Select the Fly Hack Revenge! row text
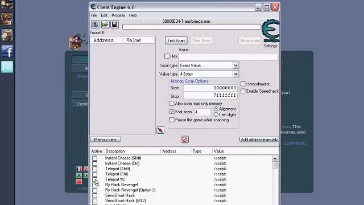Screen dimensions: 364x205 [x=121, y=184]
